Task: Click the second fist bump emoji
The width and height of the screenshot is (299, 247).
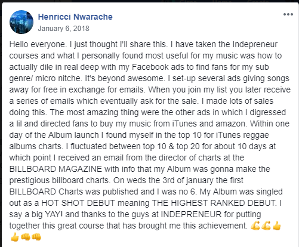Action: (x=36, y=237)
